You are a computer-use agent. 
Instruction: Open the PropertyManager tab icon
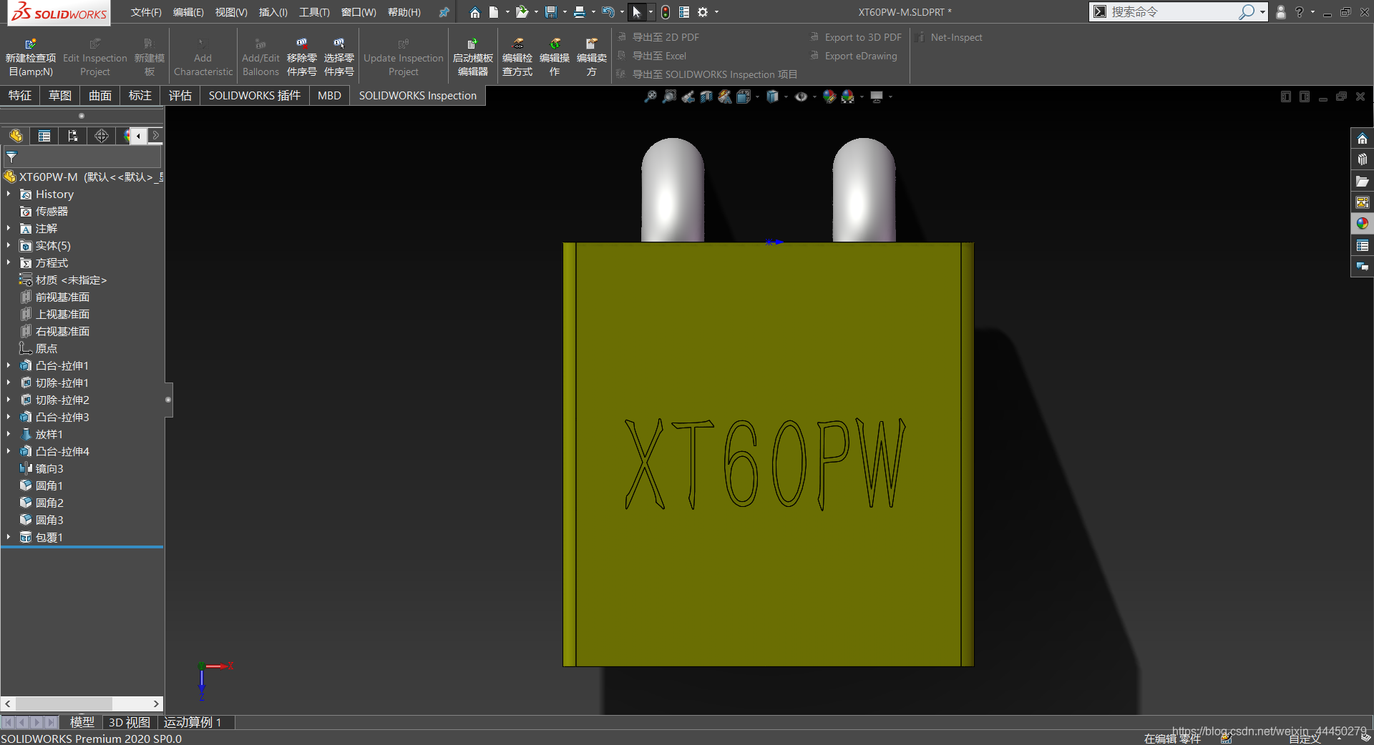click(44, 136)
